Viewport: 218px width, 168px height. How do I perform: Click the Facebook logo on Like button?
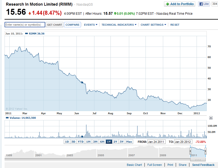coord(201,4)
